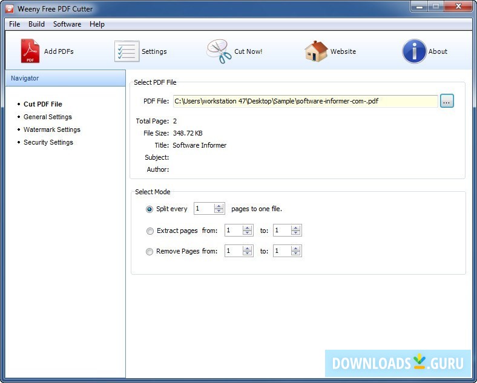This screenshot has width=477, height=383.
Task: Close the Weeny Free PDF Cutter window
Action: point(459,7)
